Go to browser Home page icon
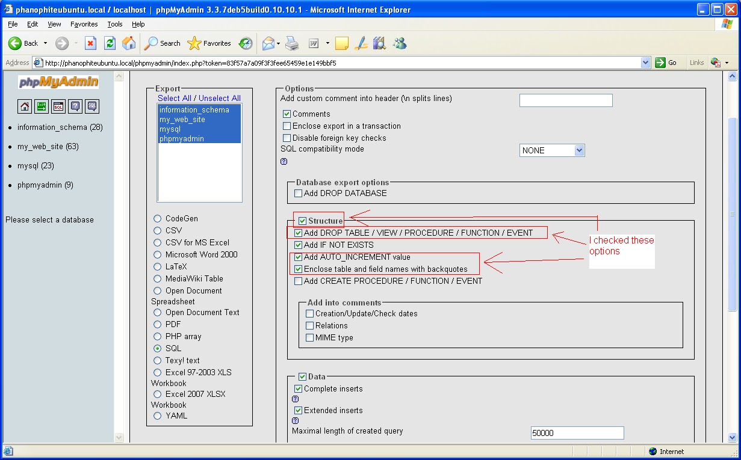 [x=129, y=43]
